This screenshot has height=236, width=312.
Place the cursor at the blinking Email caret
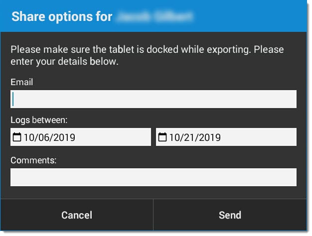(13, 99)
